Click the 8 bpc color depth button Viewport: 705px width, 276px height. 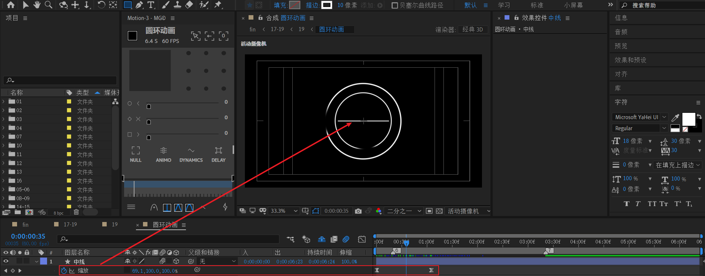(x=59, y=213)
